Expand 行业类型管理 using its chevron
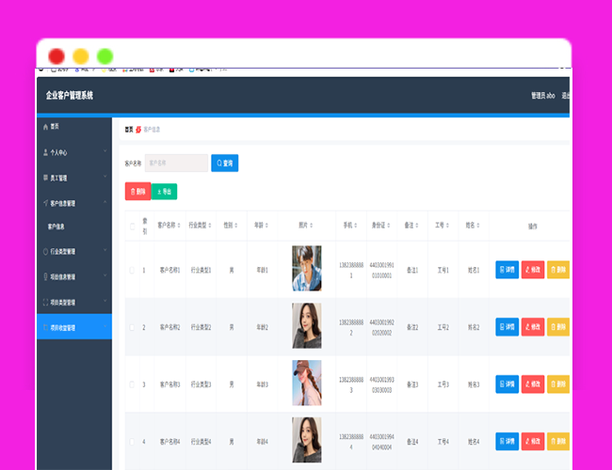612x470 pixels. [105, 250]
